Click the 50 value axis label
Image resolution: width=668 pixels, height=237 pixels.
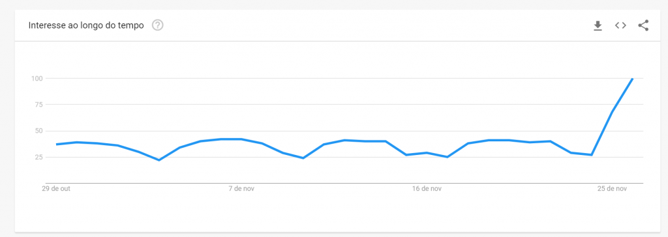tap(37, 131)
